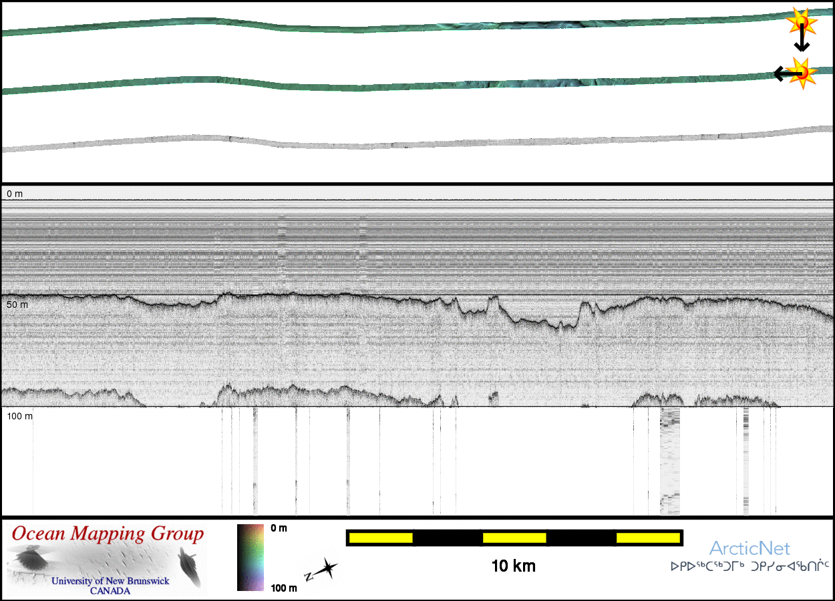Click the 0 m label atop the profile

click(15, 194)
